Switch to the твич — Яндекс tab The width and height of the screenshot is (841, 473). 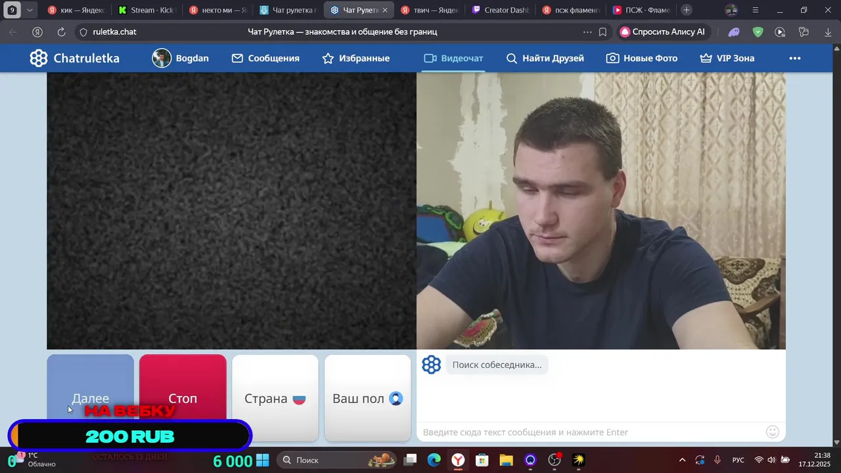point(430,10)
